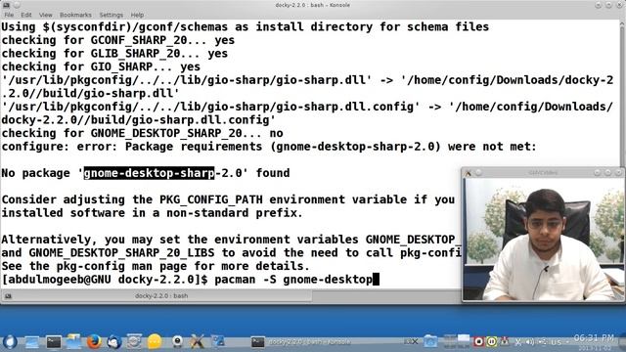626x352 pixels.
Task: Open the Help menu in Konsole
Action: [x=137, y=15]
